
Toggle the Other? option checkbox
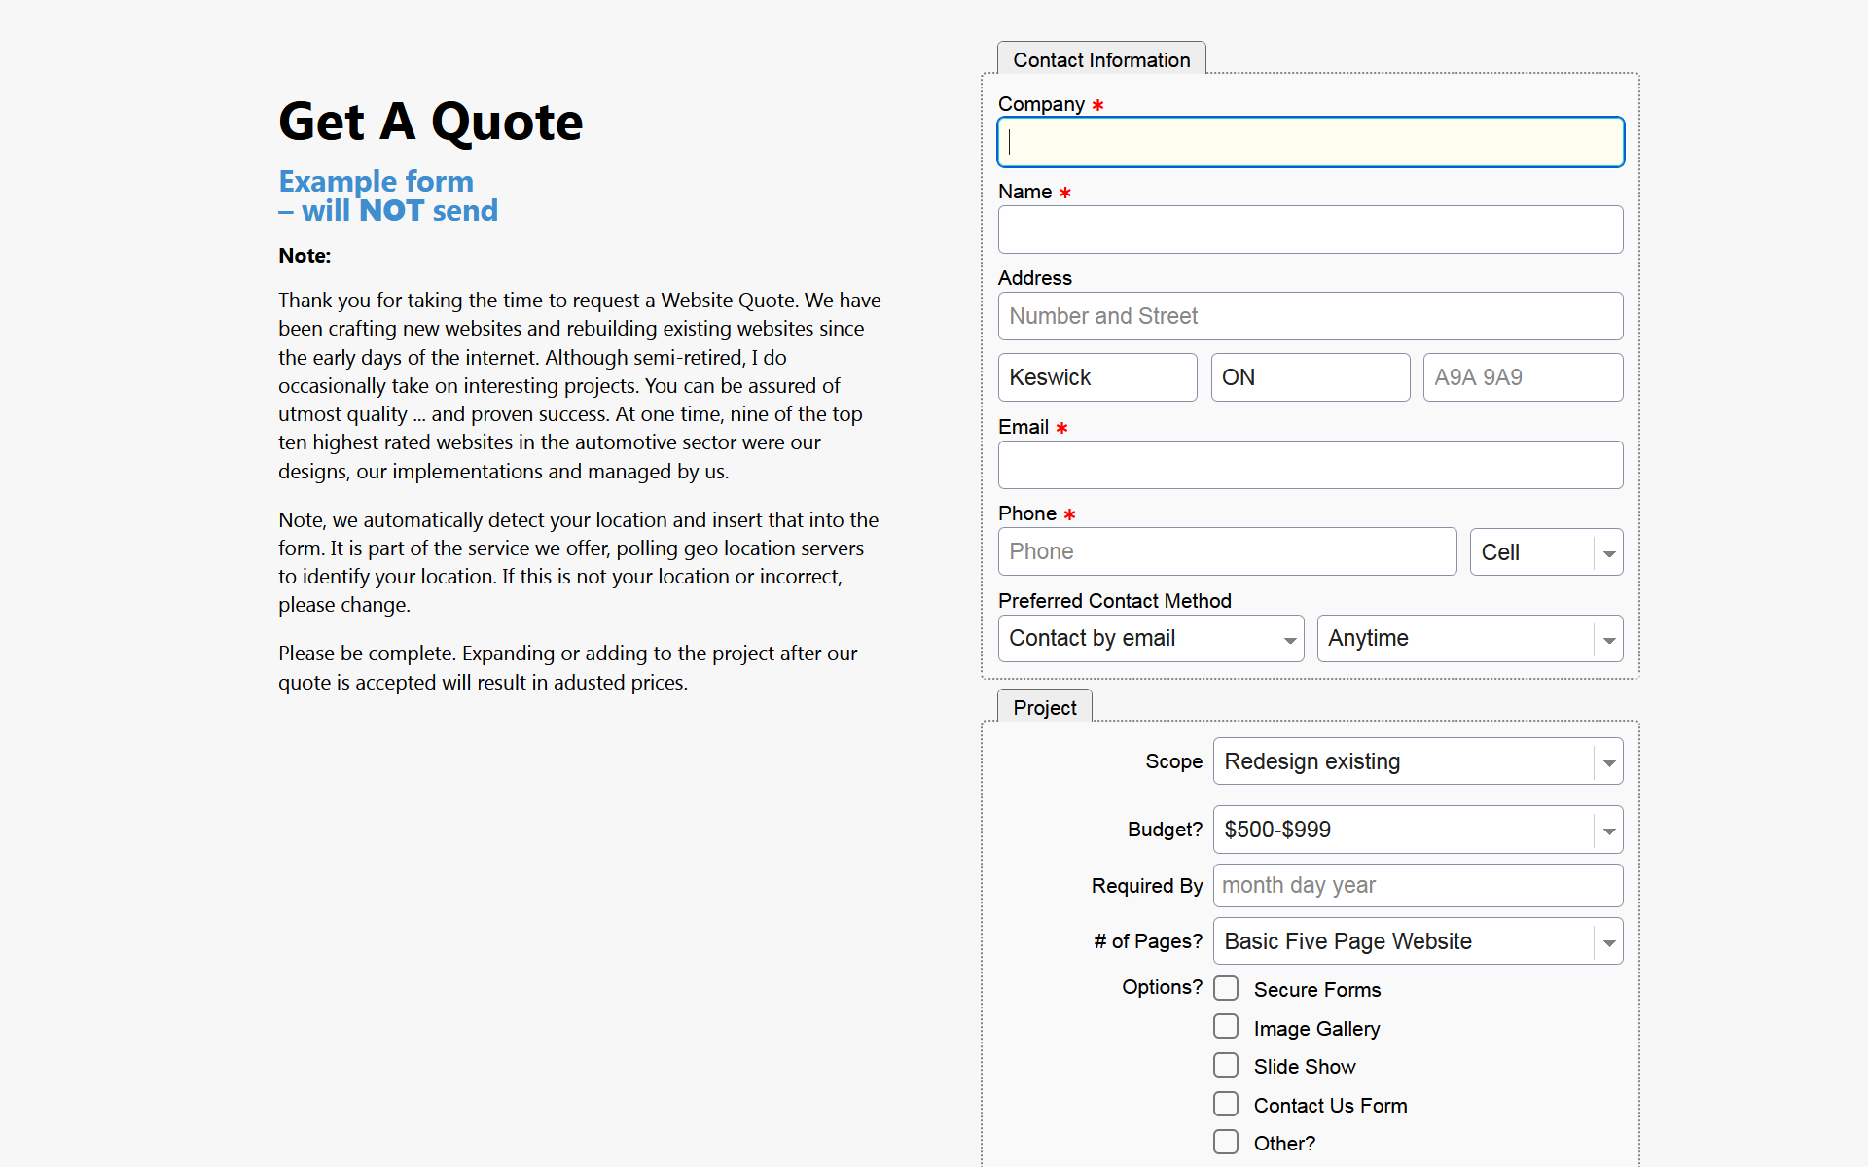[1226, 1142]
